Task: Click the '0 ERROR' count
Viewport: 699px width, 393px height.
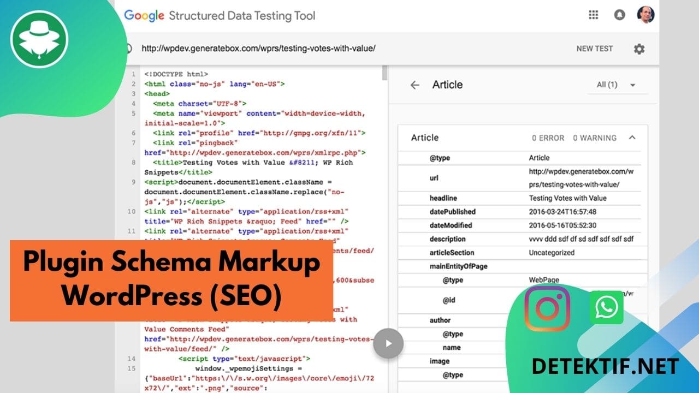Action: 548,138
